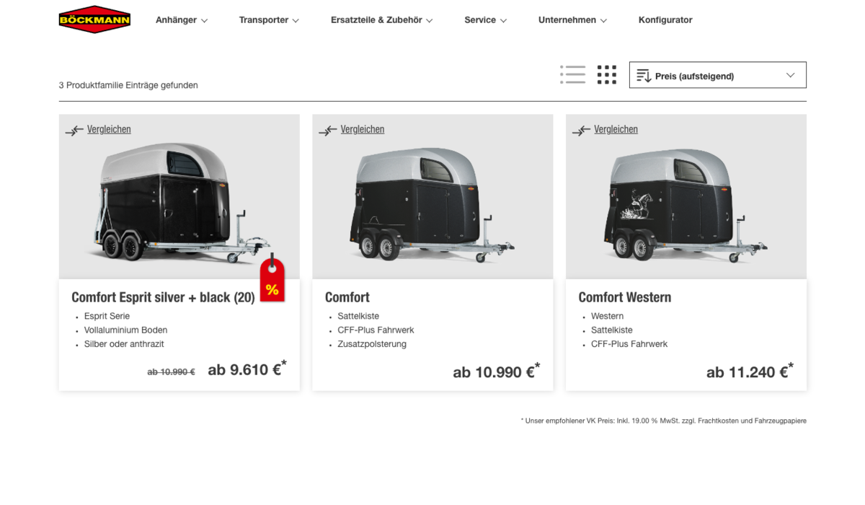Go to the Konfigurator page

(x=665, y=20)
